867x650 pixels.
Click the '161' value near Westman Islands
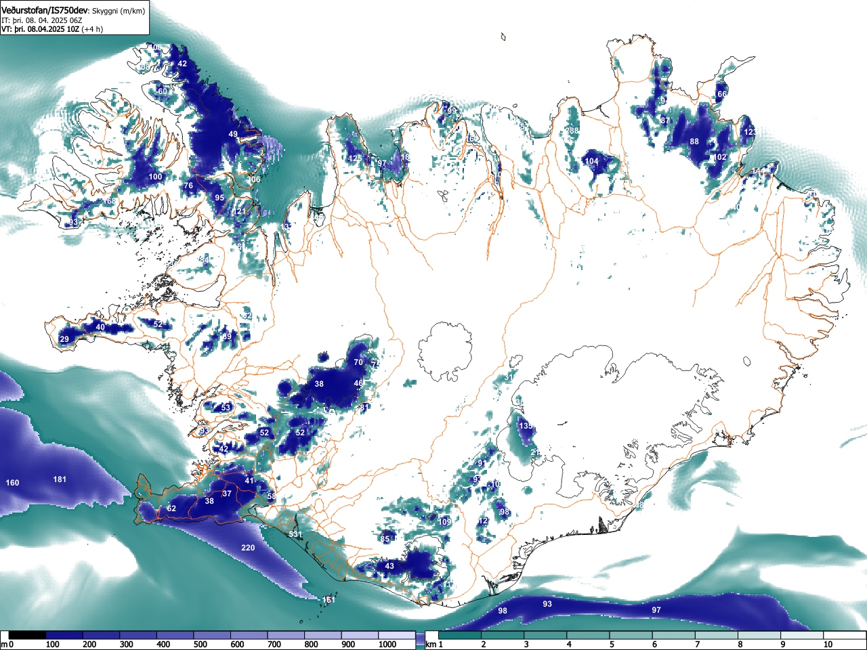pyautogui.click(x=329, y=600)
